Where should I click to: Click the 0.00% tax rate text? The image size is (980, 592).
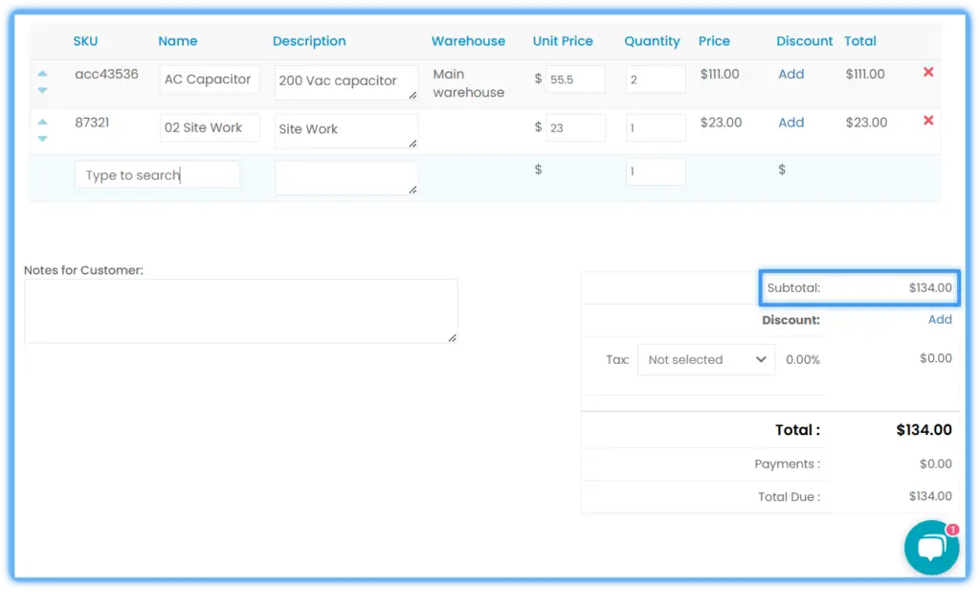(x=803, y=360)
